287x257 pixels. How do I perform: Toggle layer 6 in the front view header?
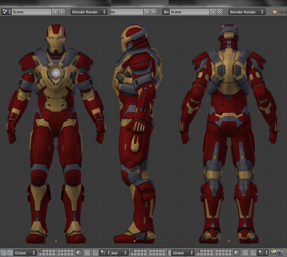click(59, 251)
